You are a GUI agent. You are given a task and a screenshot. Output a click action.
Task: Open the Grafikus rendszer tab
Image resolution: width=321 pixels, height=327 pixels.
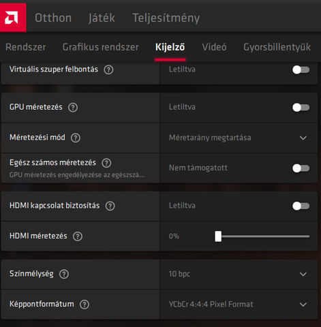pyautogui.click(x=100, y=47)
